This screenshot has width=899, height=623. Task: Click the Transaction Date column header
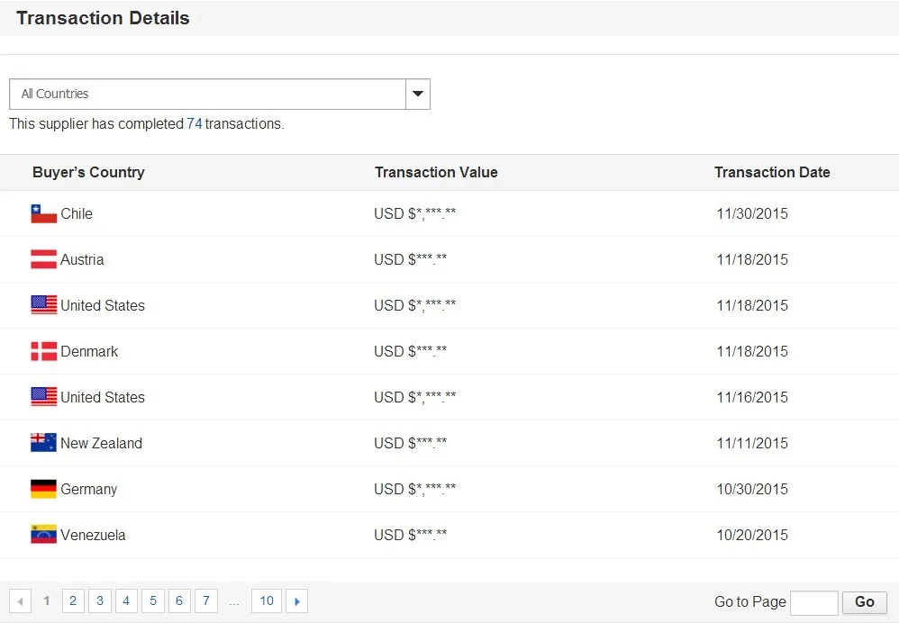(x=772, y=173)
